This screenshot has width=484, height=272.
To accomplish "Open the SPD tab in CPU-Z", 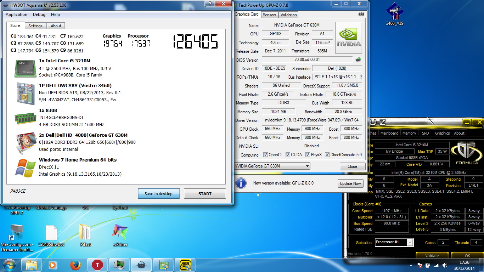I will point(426,133).
